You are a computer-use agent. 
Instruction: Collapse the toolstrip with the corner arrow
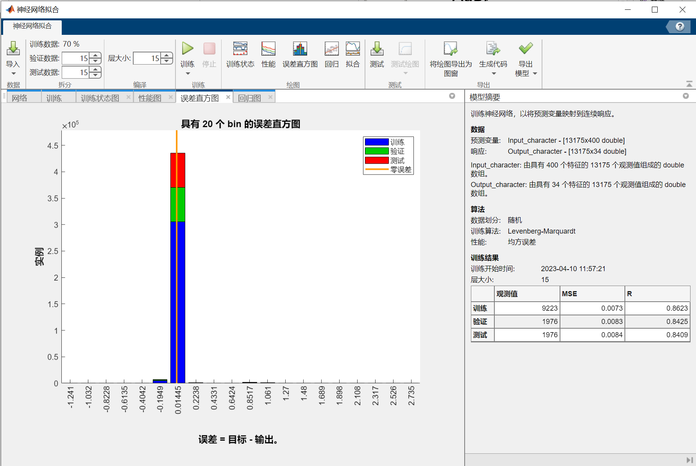pyautogui.click(x=689, y=84)
